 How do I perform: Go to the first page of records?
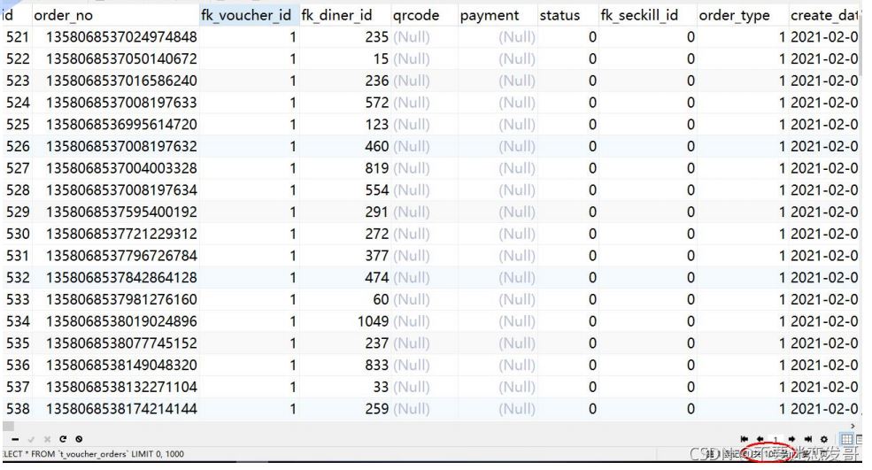pyautogui.click(x=745, y=439)
